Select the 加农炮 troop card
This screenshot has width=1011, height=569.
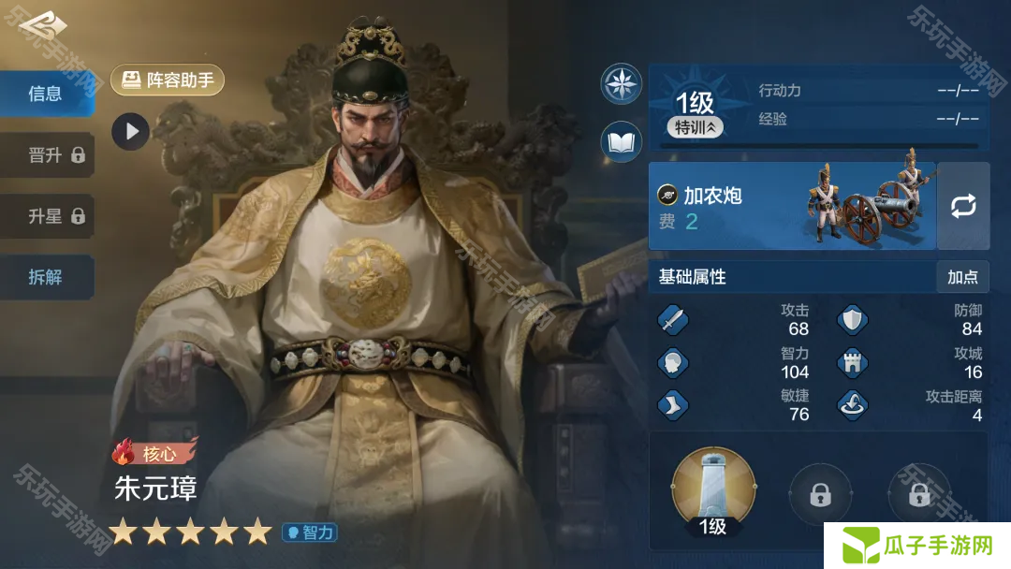[x=793, y=206]
